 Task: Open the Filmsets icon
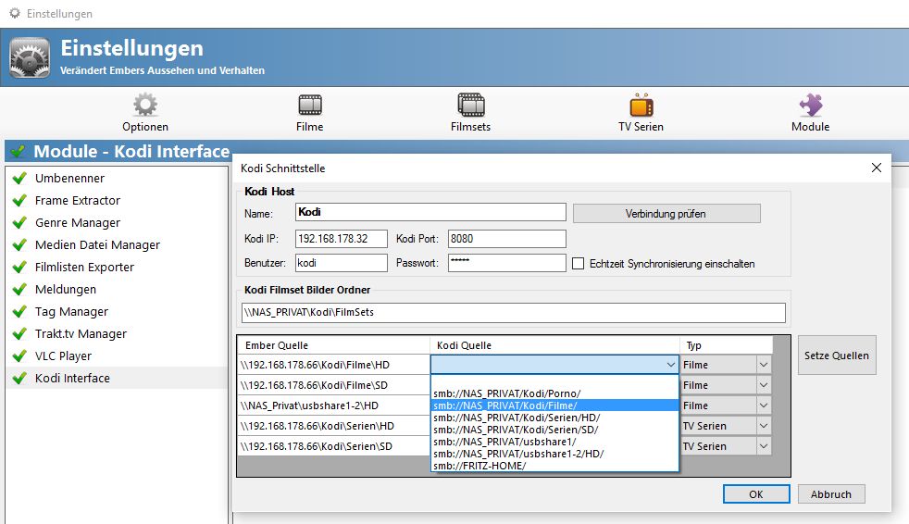471,105
